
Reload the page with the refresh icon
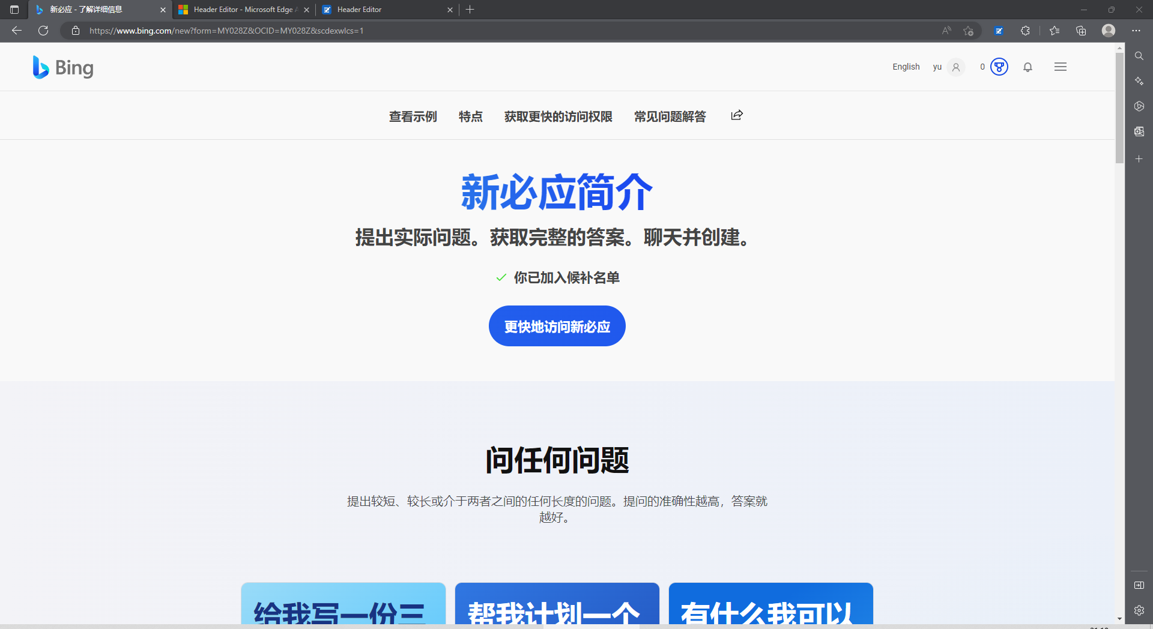[x=43, y=31]
